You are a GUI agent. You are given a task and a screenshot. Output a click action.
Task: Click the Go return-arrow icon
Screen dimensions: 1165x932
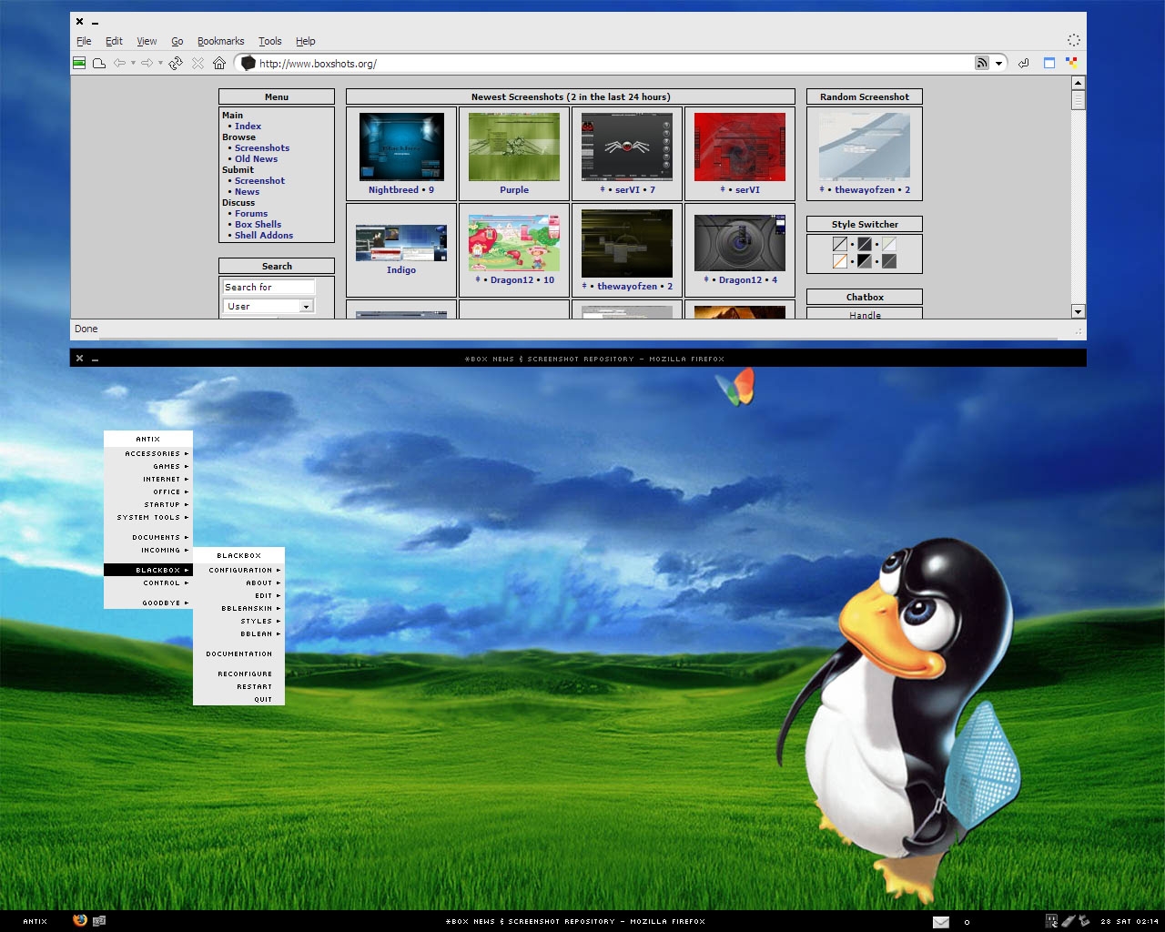pos(1024,63)
